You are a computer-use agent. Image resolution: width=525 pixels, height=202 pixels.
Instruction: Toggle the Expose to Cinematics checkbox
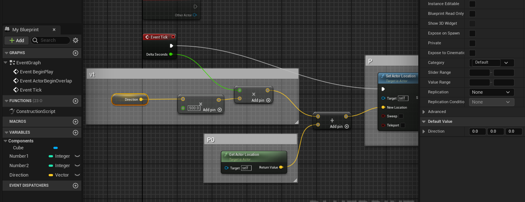(x=472, y=53)
